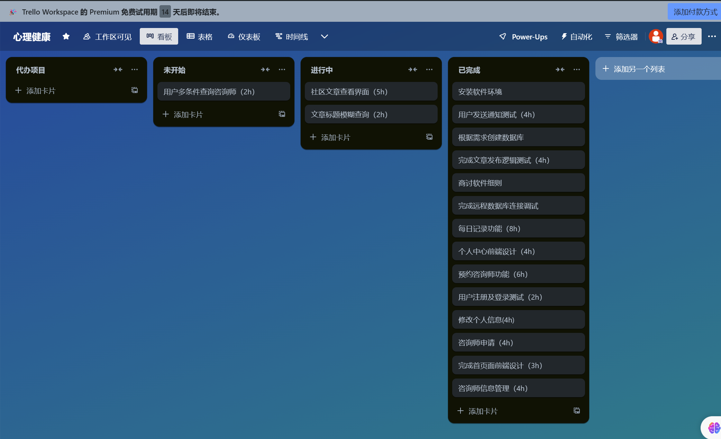
Task: Open the 筛选器 filter panel
Action: [621, 37]
